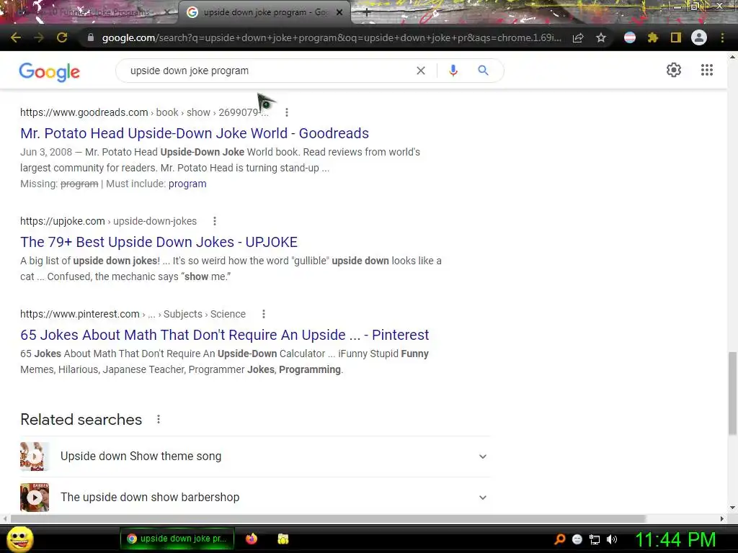Click the goodreads.com URL breadcrumb
This screenshot has height=553, width=738.
pos(144,112)
